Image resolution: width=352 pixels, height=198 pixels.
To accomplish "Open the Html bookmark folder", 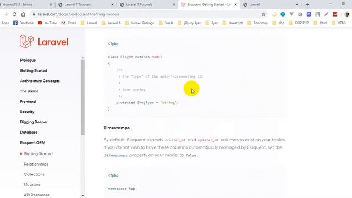I will [320, 23].
